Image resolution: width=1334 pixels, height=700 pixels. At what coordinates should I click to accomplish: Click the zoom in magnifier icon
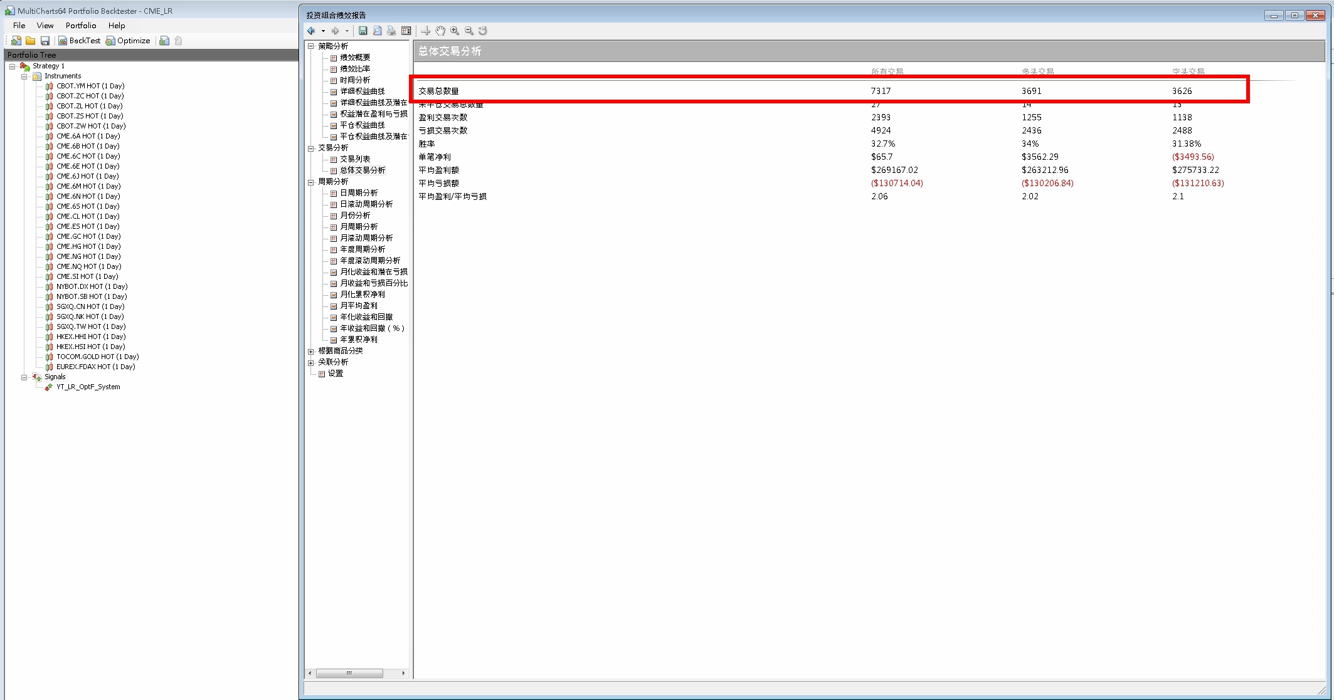(455, 31)
